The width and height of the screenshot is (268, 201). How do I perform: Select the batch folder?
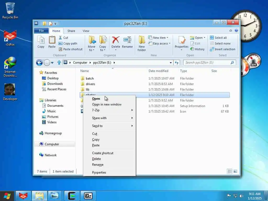154,79
